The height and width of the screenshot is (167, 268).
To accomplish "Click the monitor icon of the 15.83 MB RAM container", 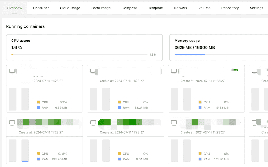I will [174, 71].
